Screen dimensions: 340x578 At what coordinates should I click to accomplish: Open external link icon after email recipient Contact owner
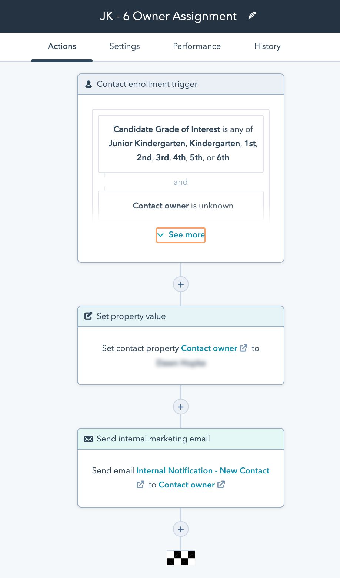tap(221, 485)
